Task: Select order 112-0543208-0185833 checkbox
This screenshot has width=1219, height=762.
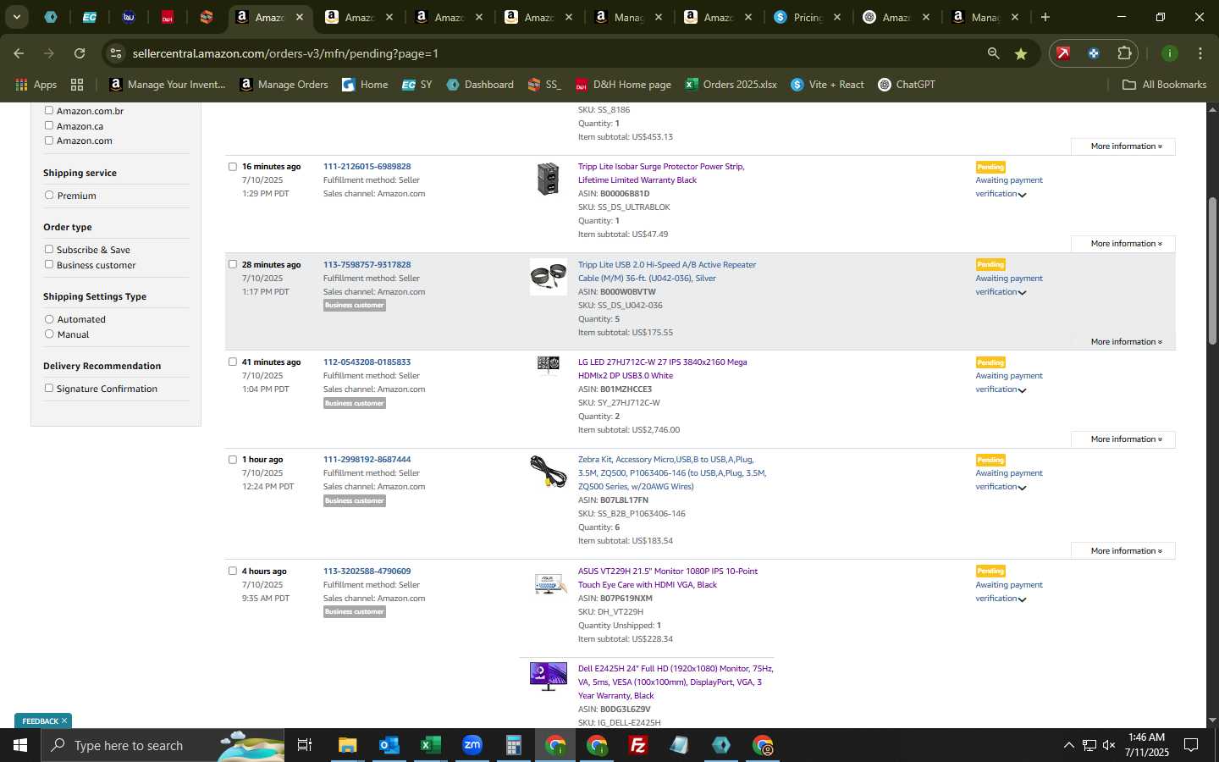Action: coord(233,362)
